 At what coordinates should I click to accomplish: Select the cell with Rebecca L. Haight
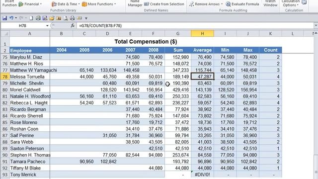click(x=30, y=103)
